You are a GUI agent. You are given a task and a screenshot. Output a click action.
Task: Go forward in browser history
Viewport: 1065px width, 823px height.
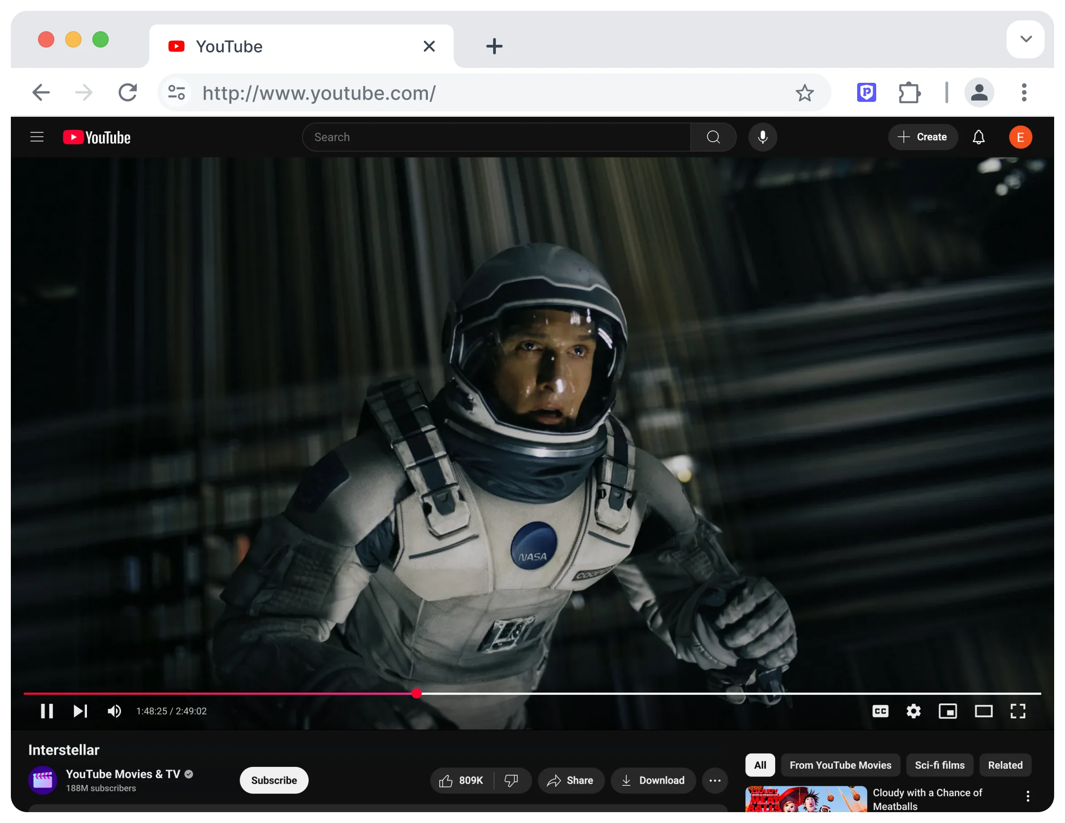click(84, 92)
